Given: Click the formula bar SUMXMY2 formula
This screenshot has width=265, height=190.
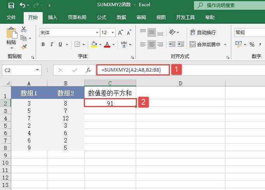Looking at the screenshot, I should (x=131, y=70).
